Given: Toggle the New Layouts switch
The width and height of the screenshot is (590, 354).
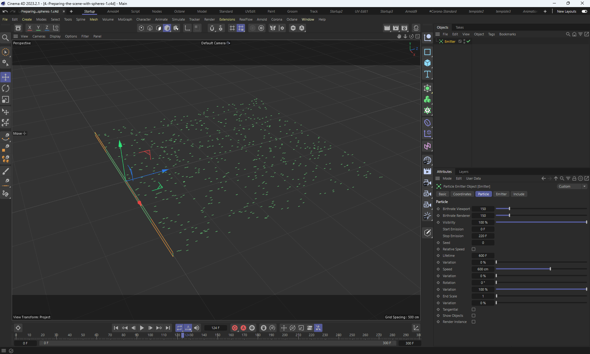Looking at the screenshot, I should (584, 11).
